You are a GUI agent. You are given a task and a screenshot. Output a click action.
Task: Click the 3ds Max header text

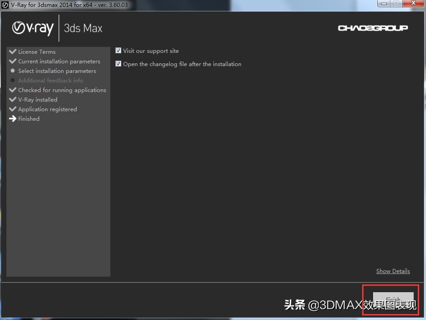click(83, 28)
